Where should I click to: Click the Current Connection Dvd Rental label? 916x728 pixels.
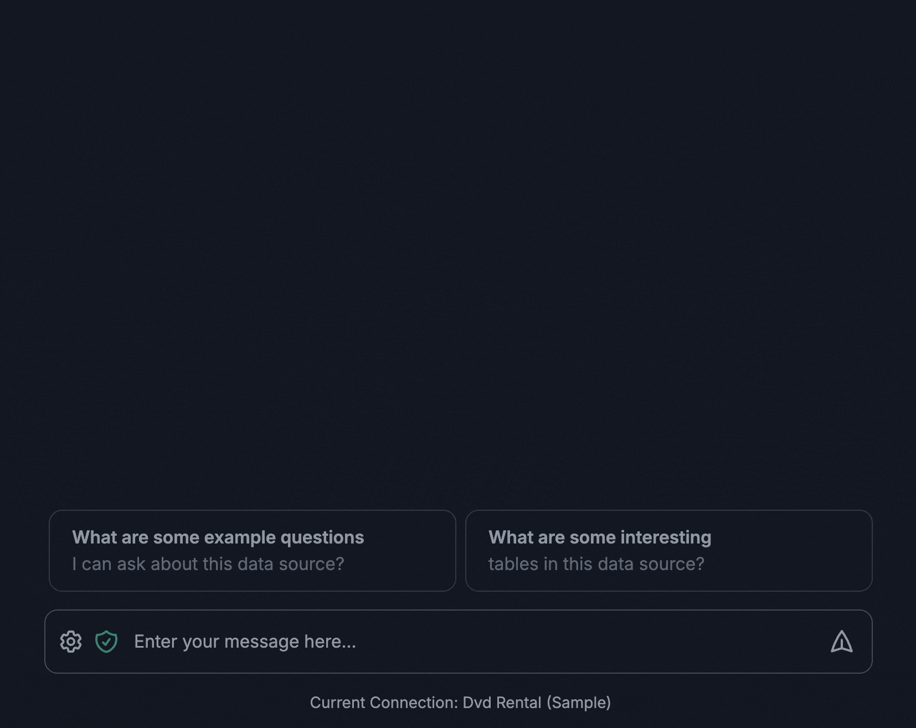(x=460, y=703)
